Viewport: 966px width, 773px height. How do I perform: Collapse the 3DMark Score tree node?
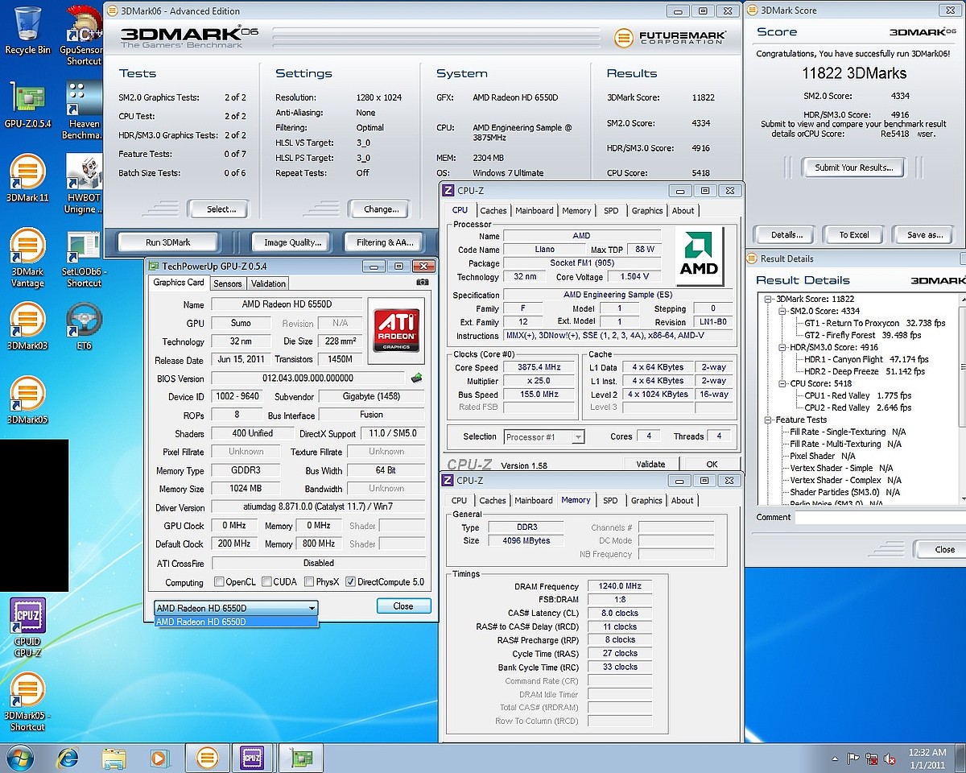click(769, 299)
